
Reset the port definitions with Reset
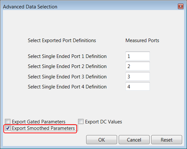166,140
